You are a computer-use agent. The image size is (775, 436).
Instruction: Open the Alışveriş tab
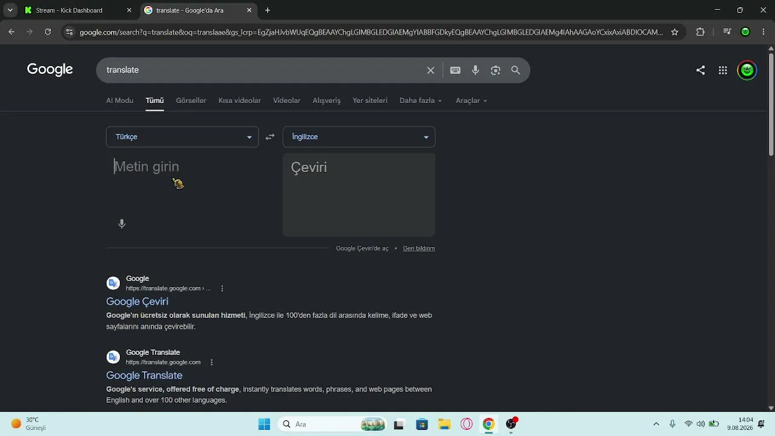(327, 101)
